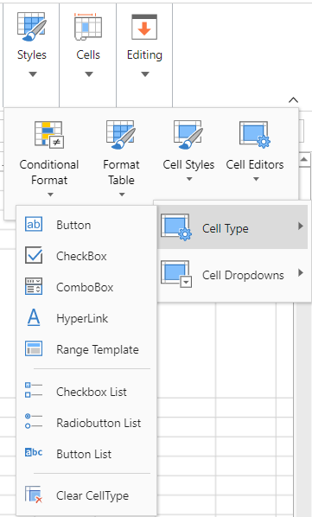Click the scrollbar up arrow
This screenshot has width=312, height=517.
[x=303, y=160]
